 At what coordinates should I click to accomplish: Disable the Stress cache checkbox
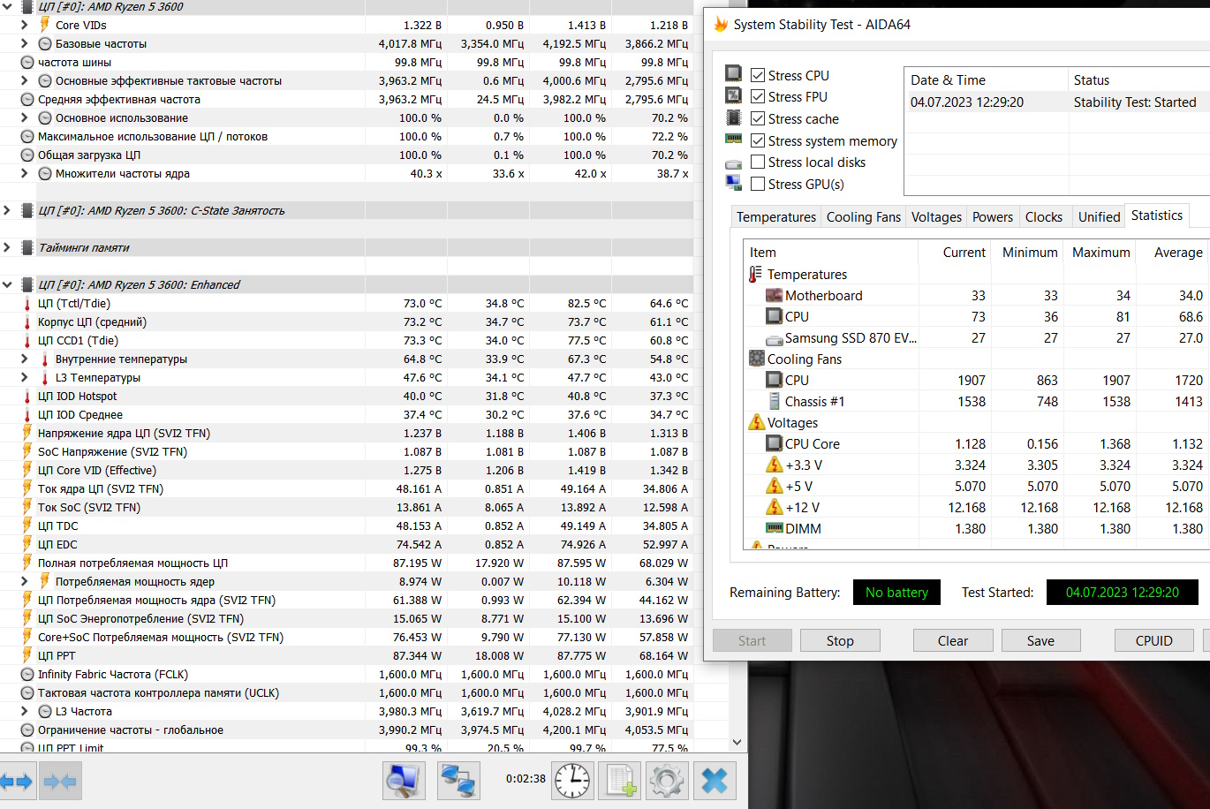pyautogui.click(x=758, y=118)
